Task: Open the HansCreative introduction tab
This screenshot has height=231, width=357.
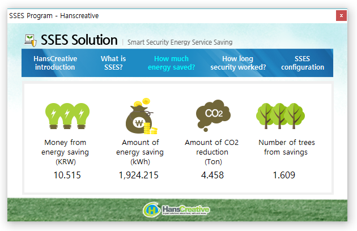Action: [55, 63]
